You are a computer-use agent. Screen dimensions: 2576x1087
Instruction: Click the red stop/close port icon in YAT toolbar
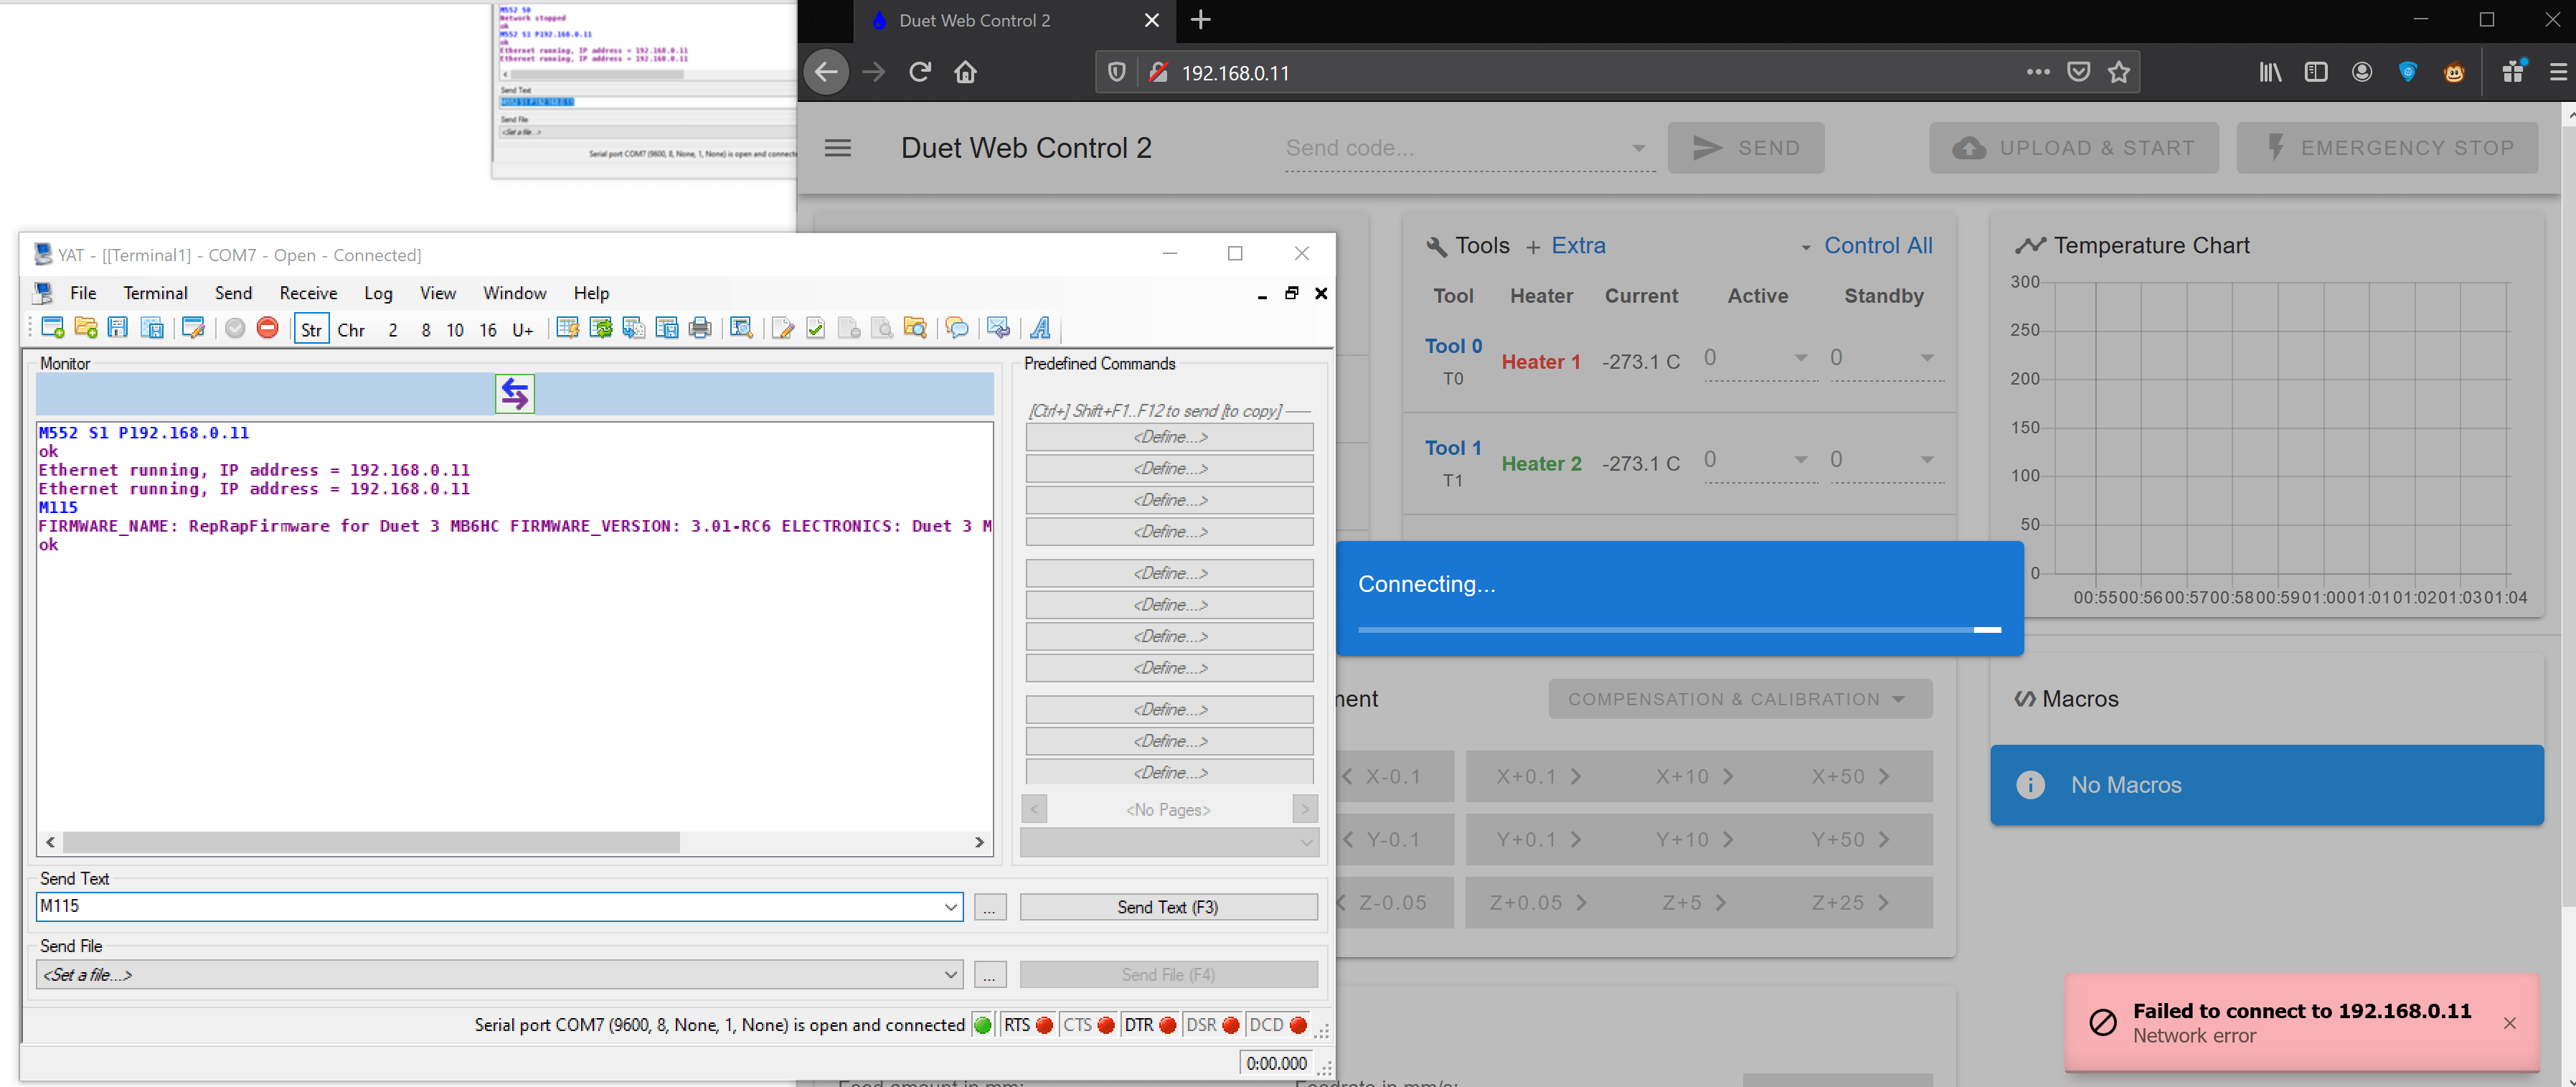267,328
